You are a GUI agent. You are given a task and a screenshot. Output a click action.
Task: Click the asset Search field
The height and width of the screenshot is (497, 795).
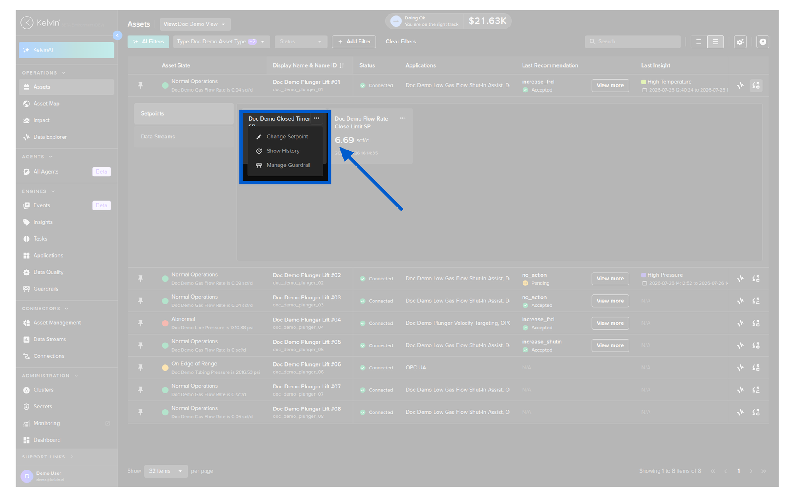633,41
